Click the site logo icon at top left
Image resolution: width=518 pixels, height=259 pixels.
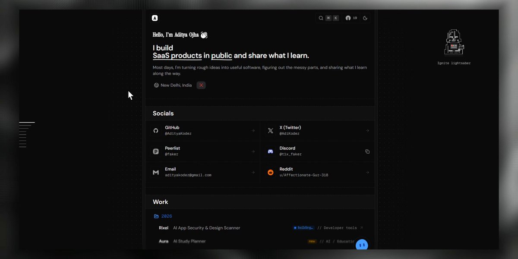point(155,18)
